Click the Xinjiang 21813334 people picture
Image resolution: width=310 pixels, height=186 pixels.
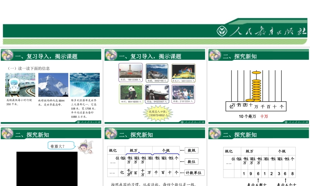183,94
